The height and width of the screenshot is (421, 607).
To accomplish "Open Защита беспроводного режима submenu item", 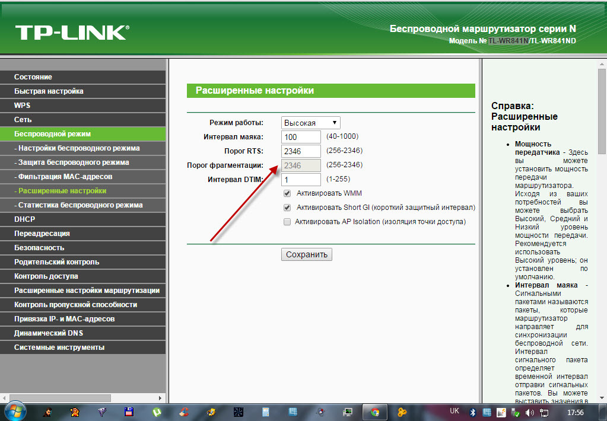I will 83,162.
